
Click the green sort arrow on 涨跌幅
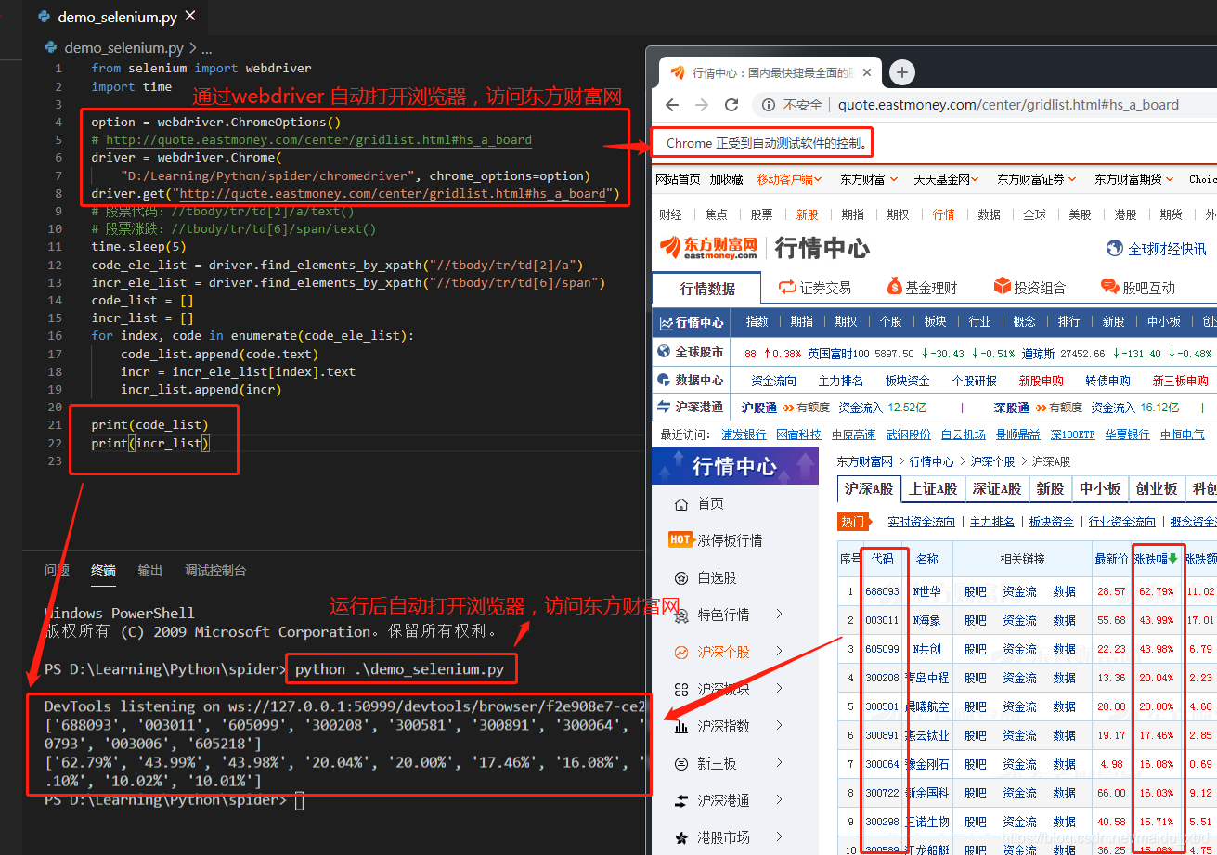[1172, 558]
